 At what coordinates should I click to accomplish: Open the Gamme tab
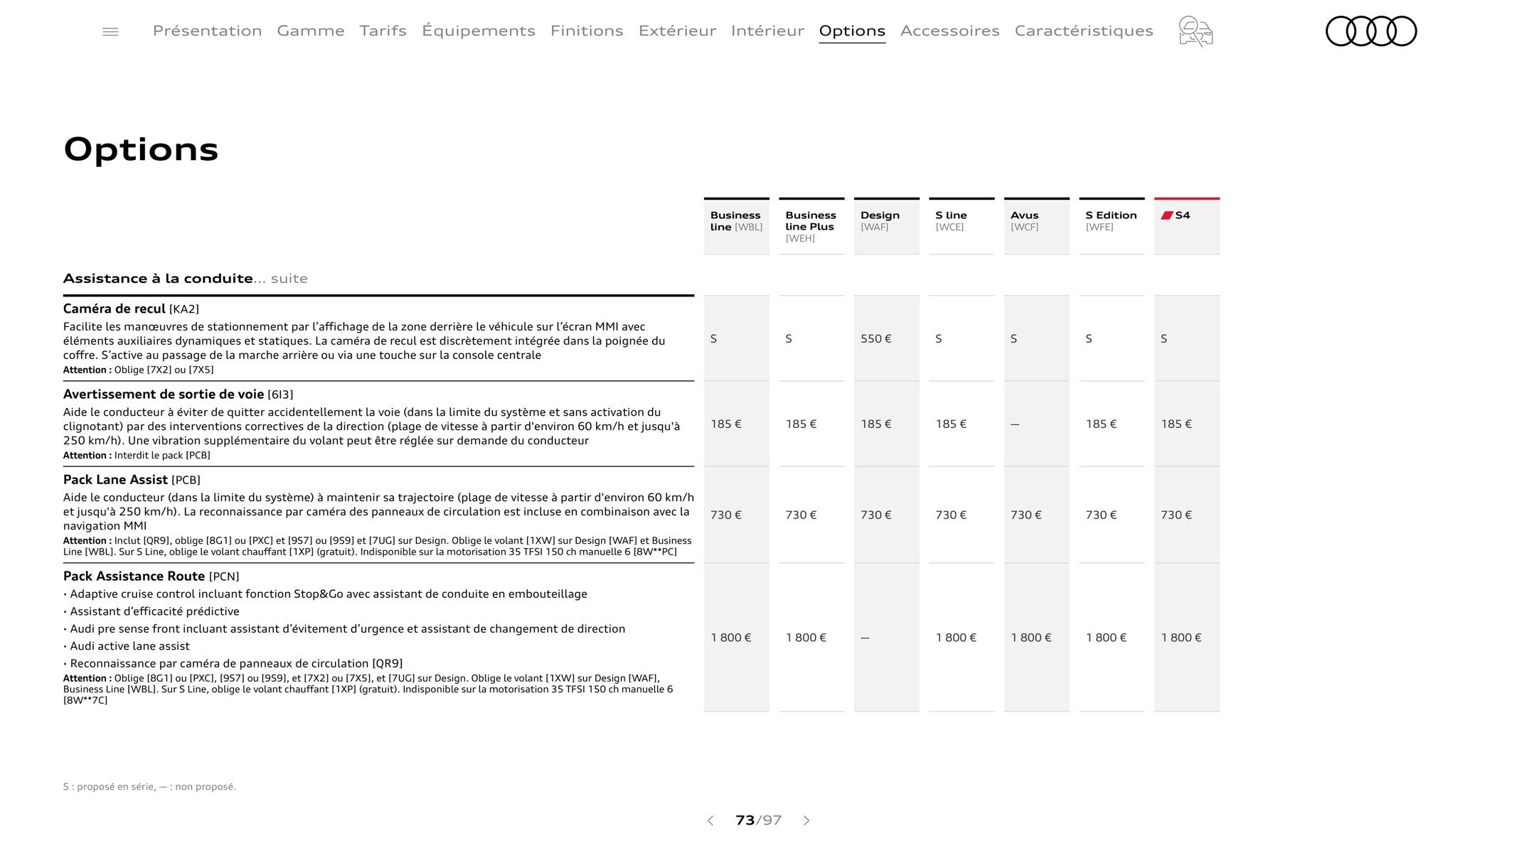coord(311,31)
